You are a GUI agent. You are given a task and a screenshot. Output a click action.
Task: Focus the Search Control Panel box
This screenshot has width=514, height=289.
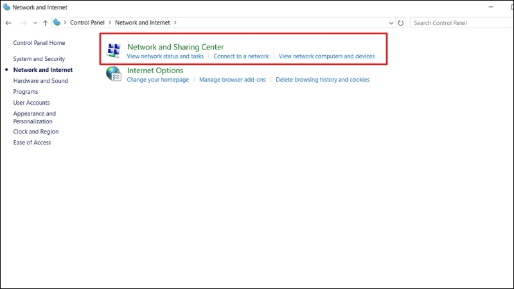coord(461,23)
